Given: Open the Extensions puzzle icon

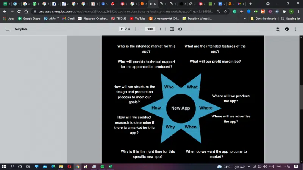Looking at the screenshot, I should coord(284,11).
